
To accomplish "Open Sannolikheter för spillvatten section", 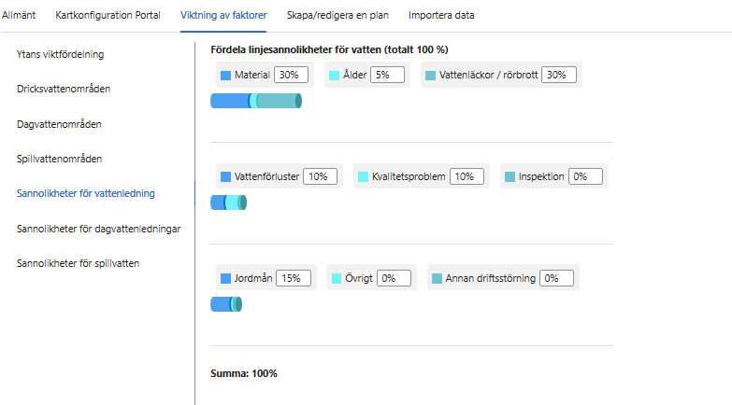I will tap(78, 263).
